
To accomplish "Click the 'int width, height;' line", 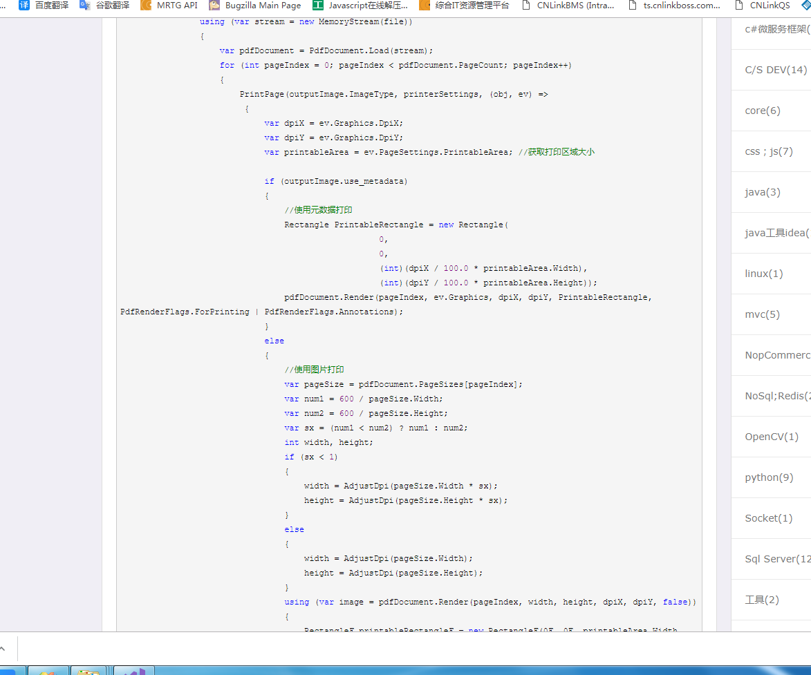I will click(328, 442).
